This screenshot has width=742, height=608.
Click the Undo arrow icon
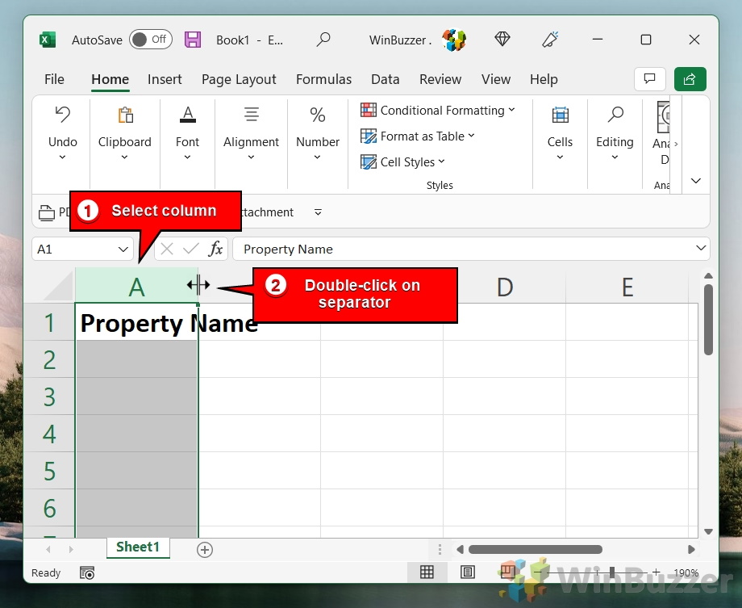point(62,114)
